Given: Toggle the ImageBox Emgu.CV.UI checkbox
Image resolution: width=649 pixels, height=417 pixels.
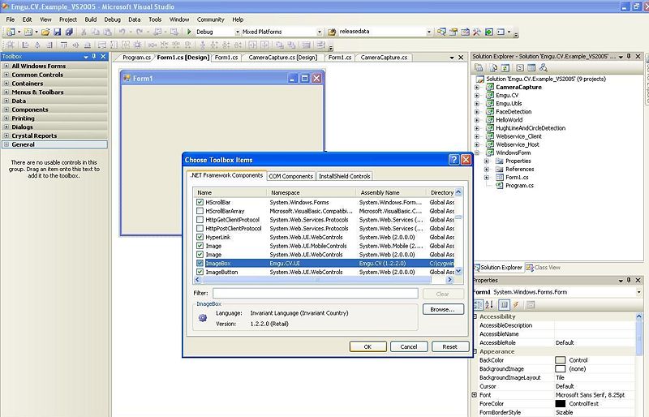Looking at the screenshot, I should 200,263.
